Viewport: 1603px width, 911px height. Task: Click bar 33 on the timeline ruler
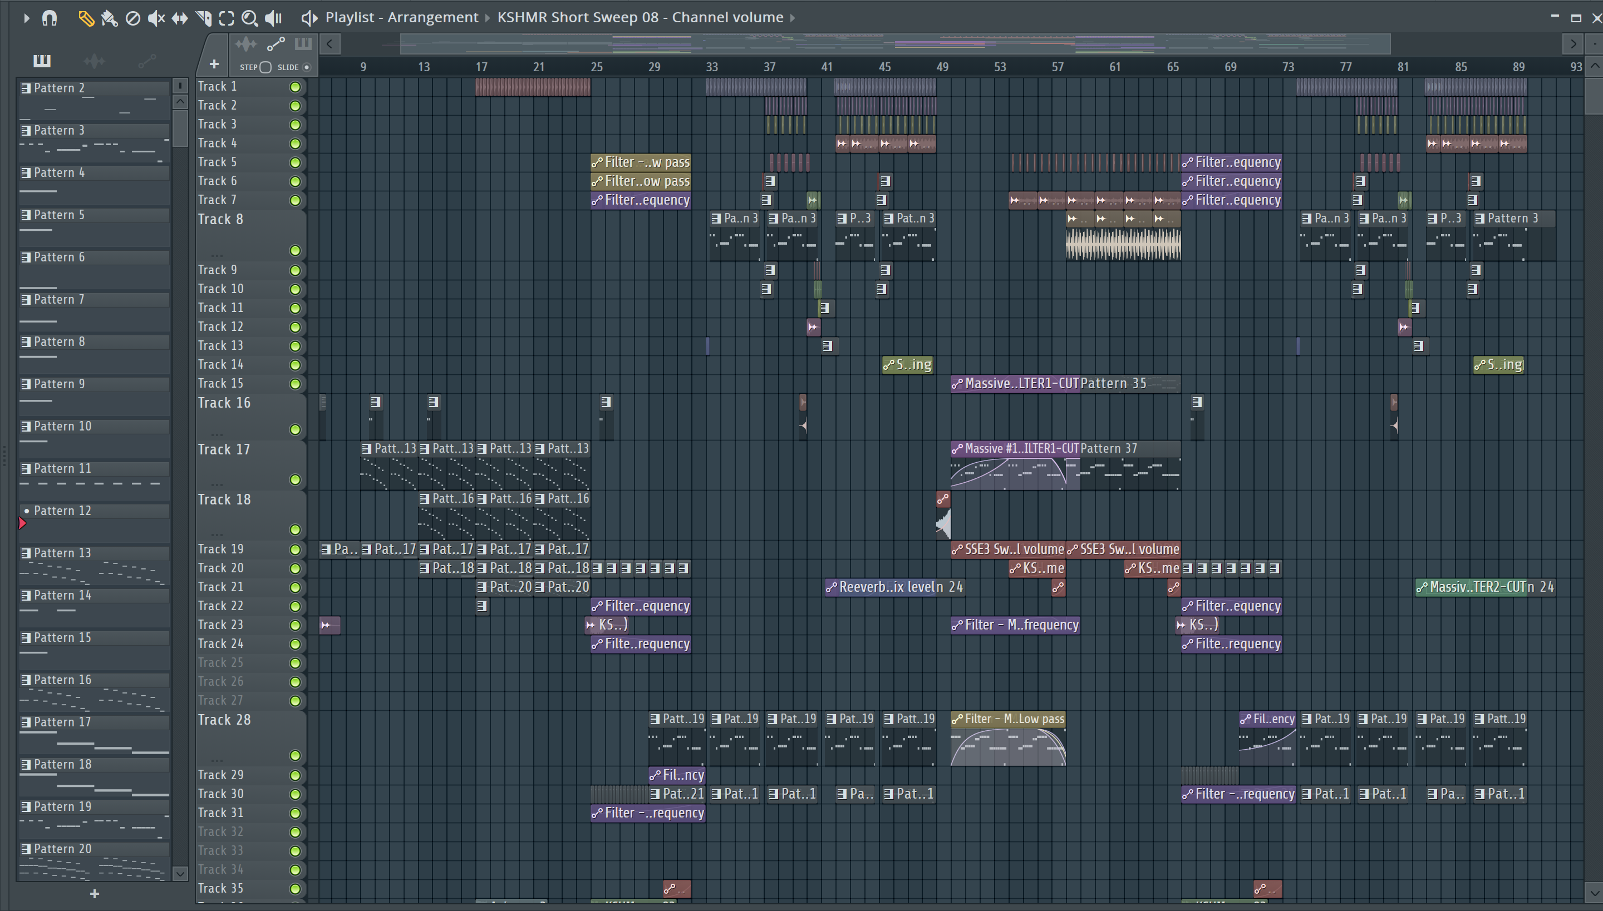click(712, 67)
